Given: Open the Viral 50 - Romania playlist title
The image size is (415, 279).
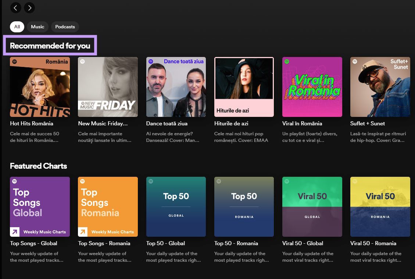Looking at the screenshot, I should [x=373, y=243].
